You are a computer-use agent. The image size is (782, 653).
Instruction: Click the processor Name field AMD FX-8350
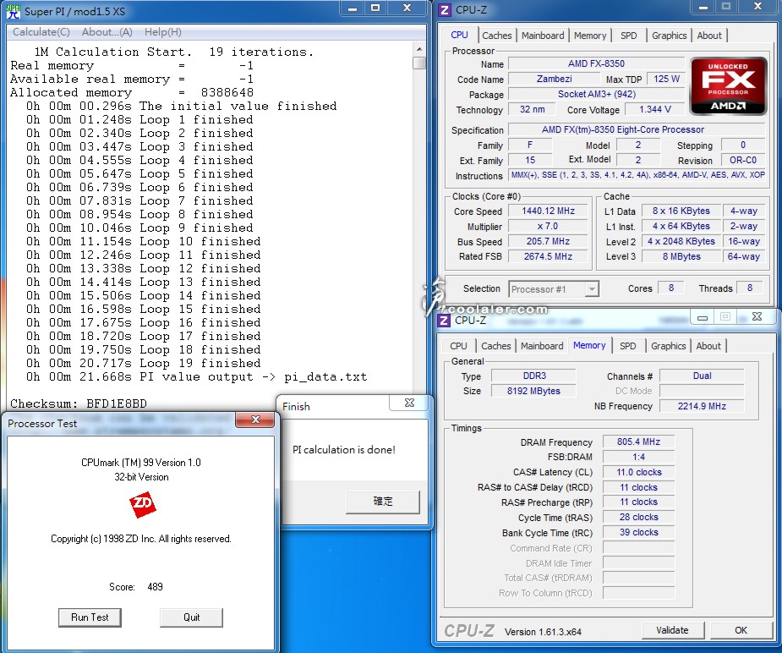coord(596,63)
